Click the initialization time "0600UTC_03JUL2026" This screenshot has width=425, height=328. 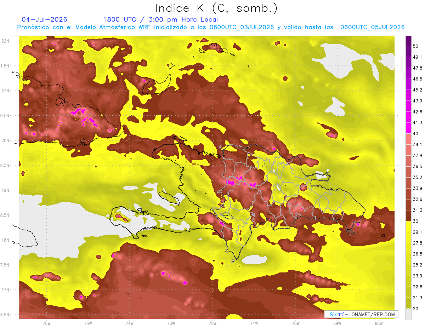click(242, 27)
